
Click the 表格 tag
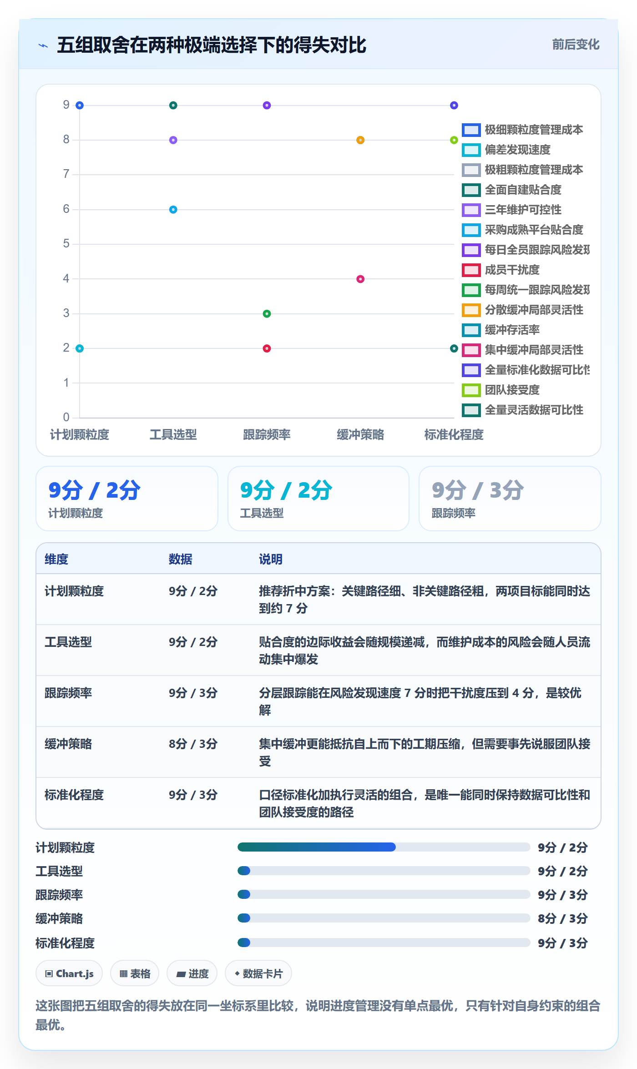(135, 973)
